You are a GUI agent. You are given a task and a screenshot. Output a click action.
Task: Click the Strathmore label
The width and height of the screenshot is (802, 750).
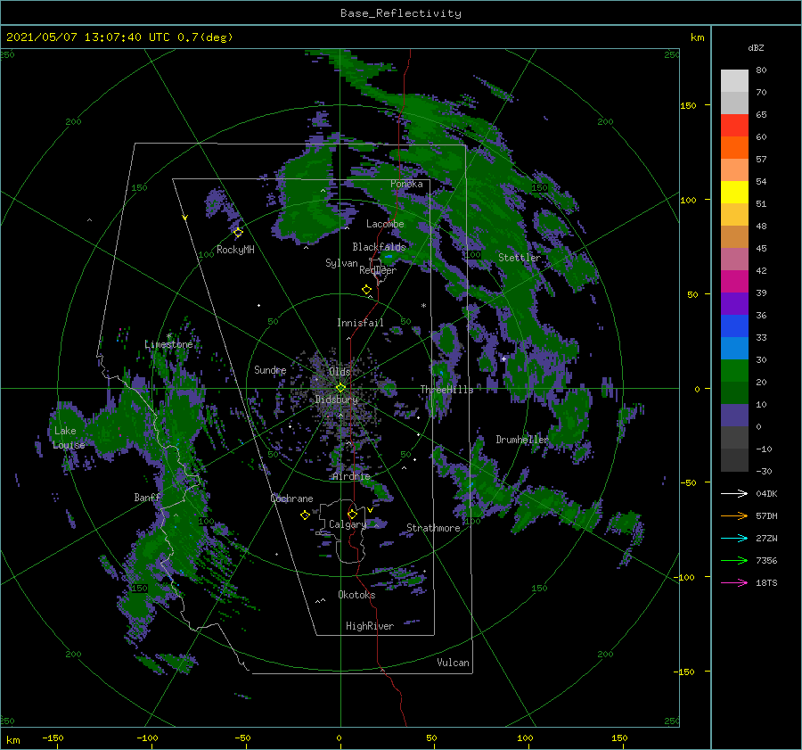(433, 528)
